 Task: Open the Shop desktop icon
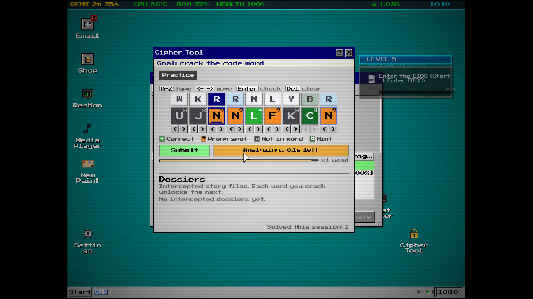87,63
